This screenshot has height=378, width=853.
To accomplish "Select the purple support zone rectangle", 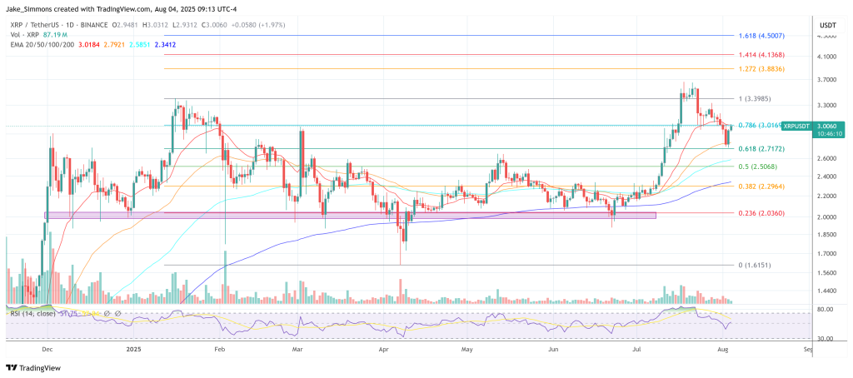I will pyautogui.click(x=350, y=215).
